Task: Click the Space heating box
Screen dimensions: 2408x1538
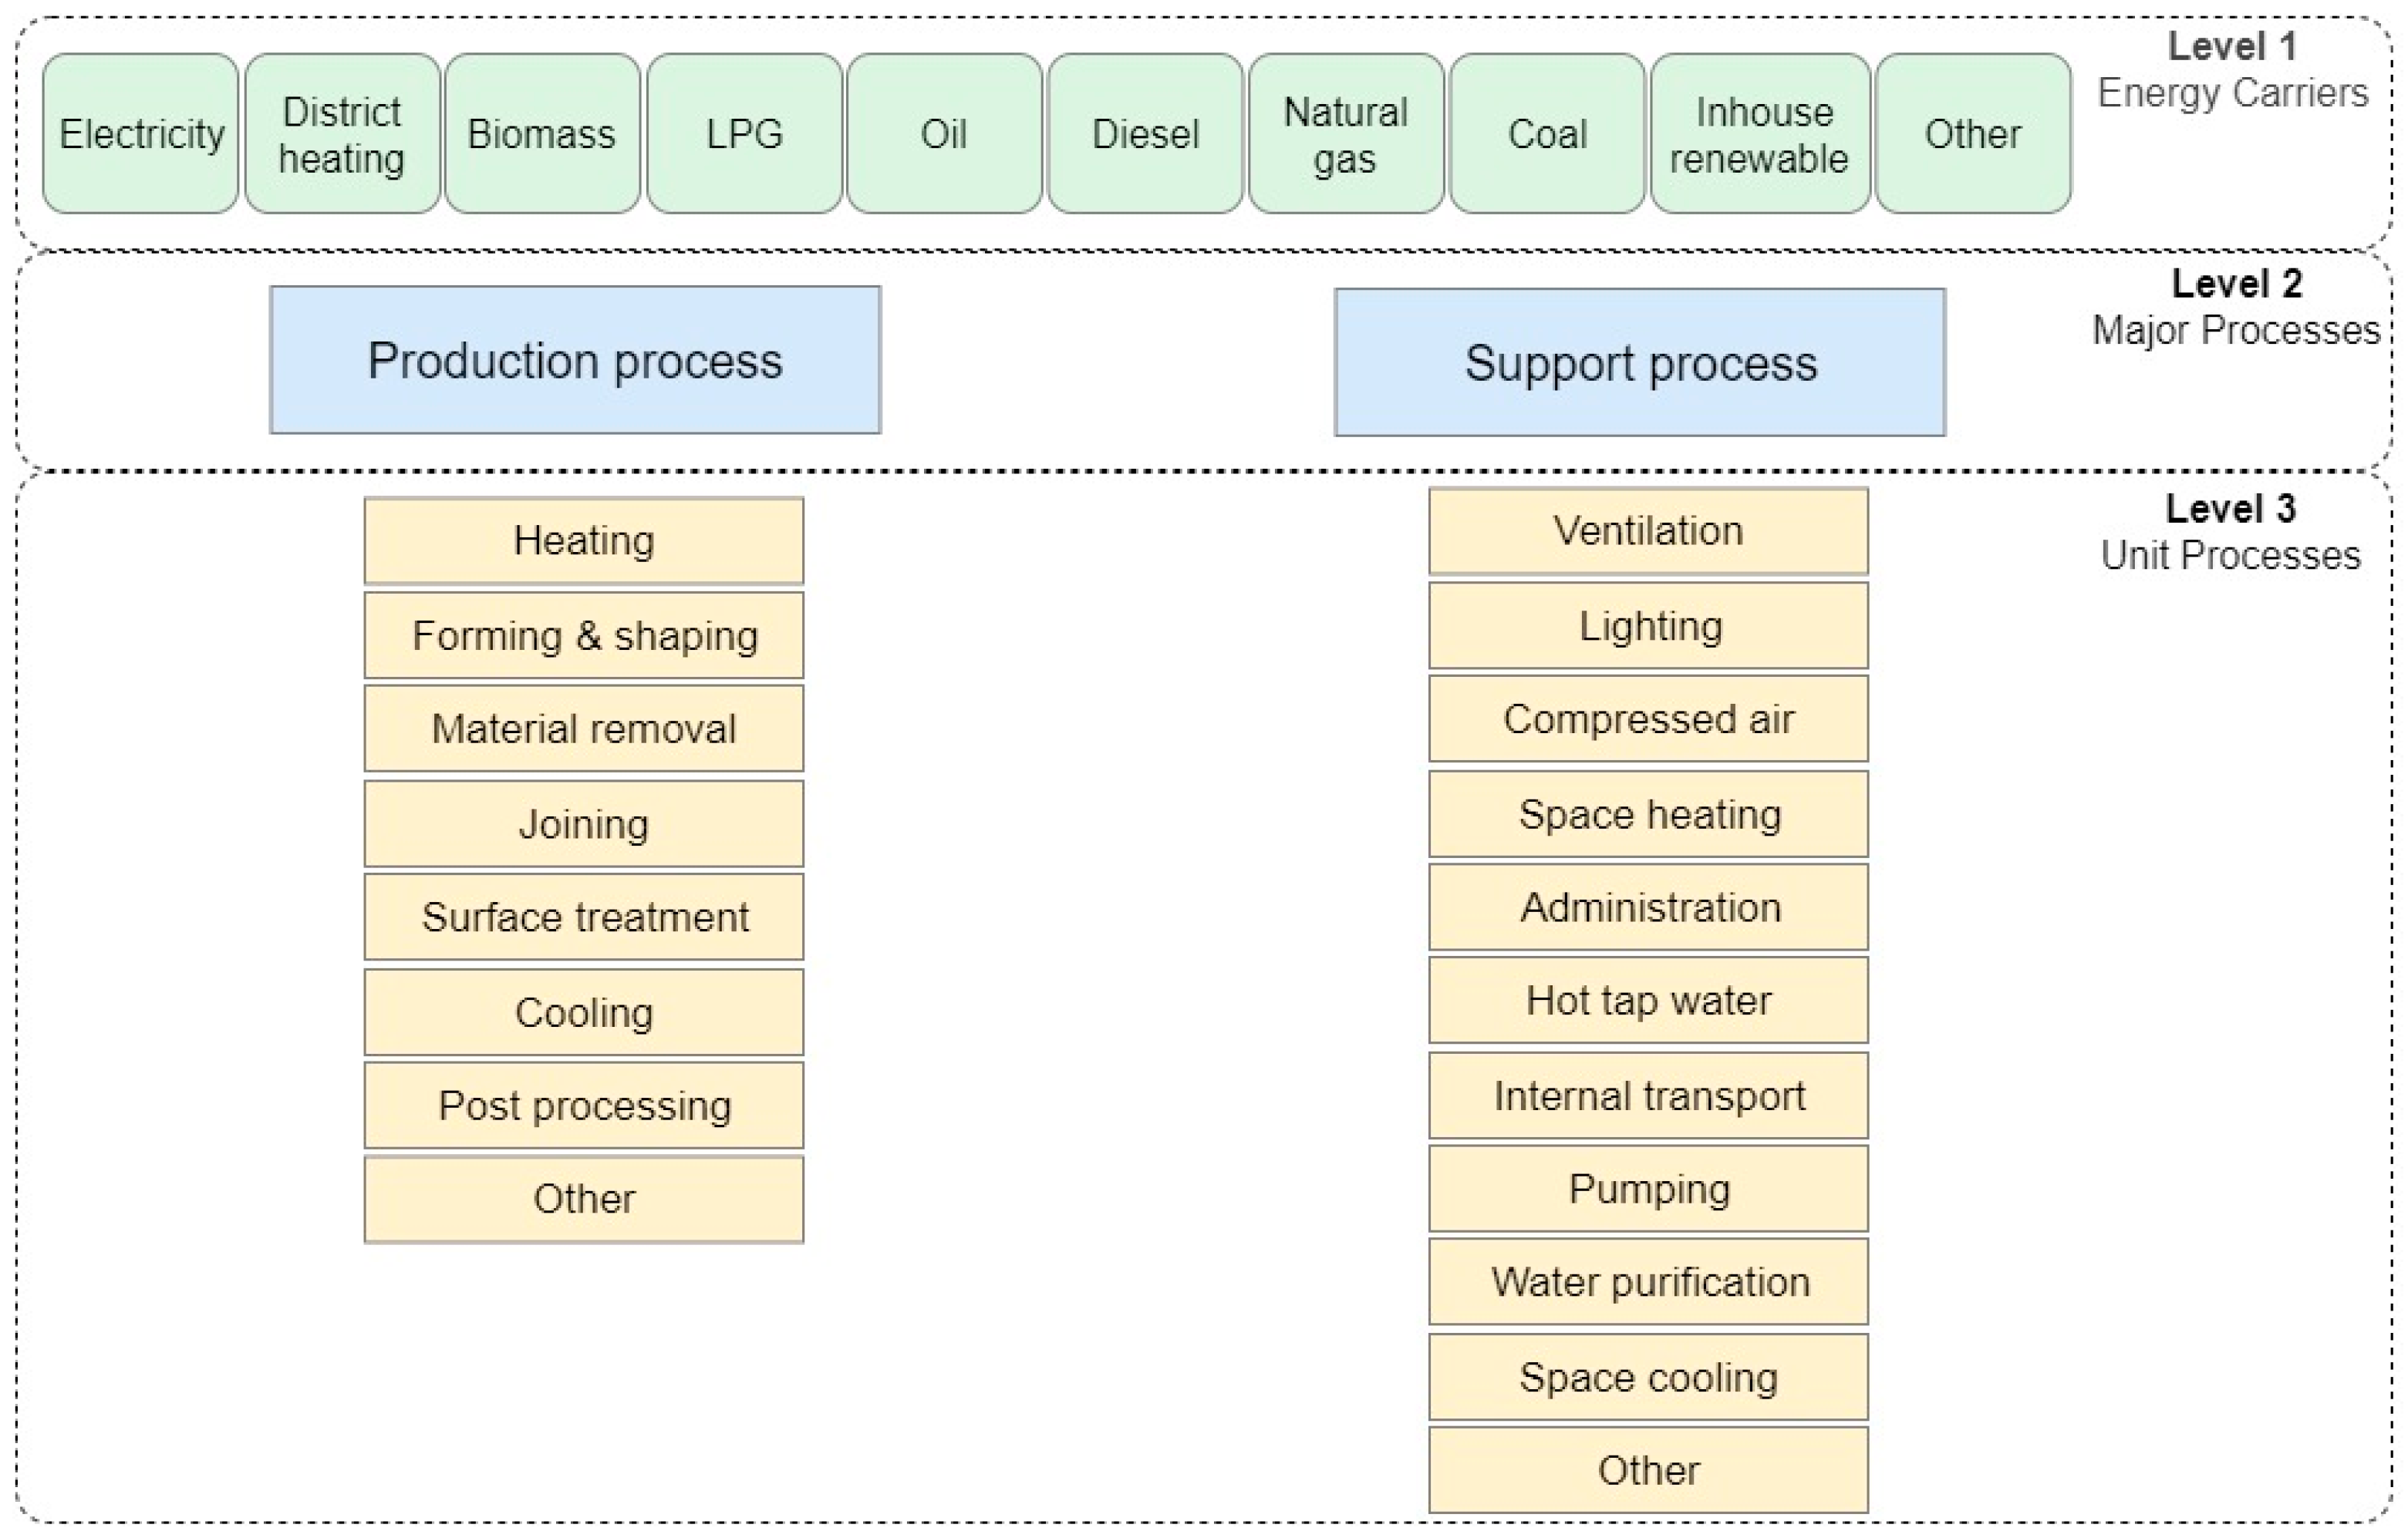Action: click(x=1648, y=814)
